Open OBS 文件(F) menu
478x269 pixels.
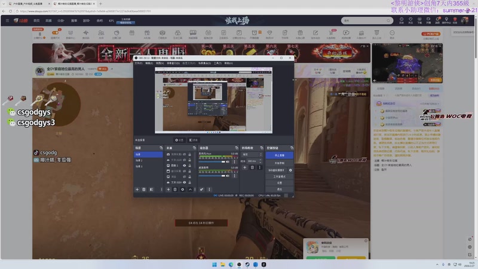coord(139,63)
